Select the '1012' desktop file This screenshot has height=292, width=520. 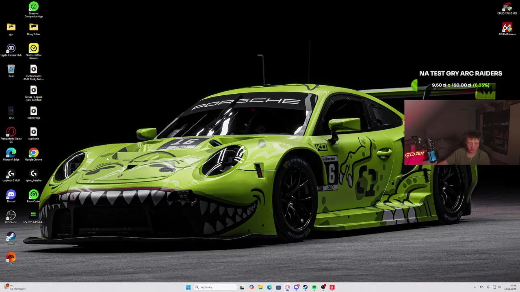[11, 113]
